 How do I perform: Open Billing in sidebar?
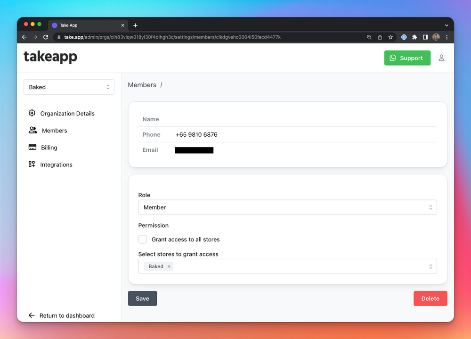[49, 148]
